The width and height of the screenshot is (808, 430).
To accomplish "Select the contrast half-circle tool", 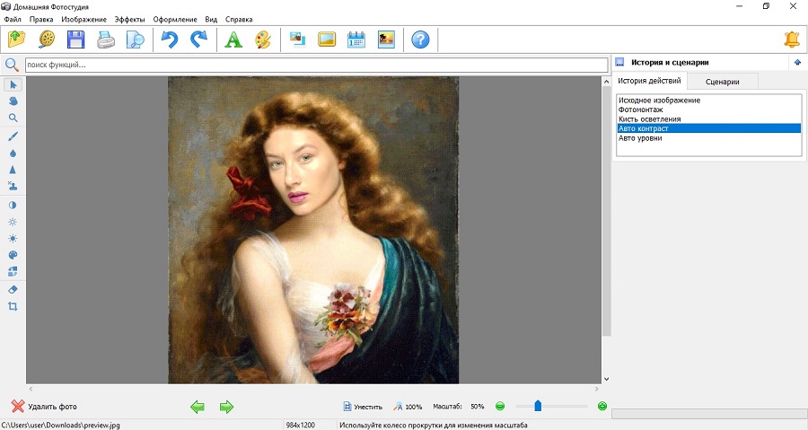I will point(13,205).
